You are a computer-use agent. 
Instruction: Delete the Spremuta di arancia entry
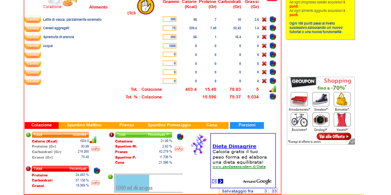click(x=264, y=37)
